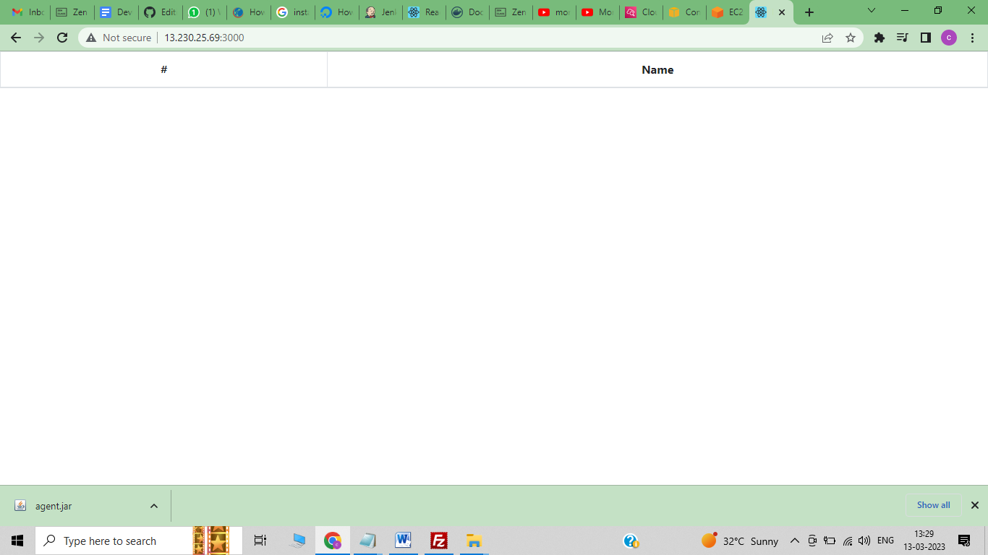Click the Windows search box
Image resolution: width=988 pixels, height=555 pixels.
108,541
